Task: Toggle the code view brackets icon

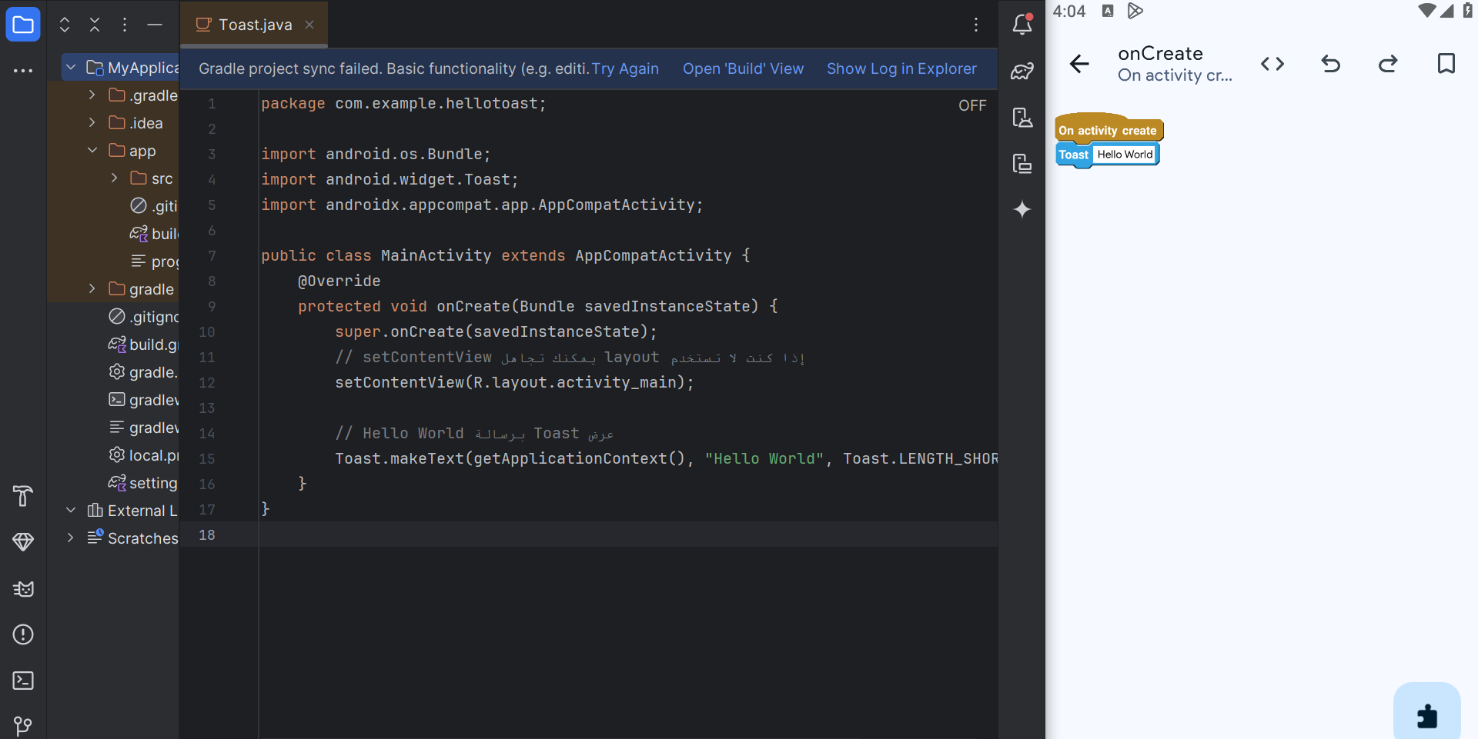Action: [x=1272, y=64]
